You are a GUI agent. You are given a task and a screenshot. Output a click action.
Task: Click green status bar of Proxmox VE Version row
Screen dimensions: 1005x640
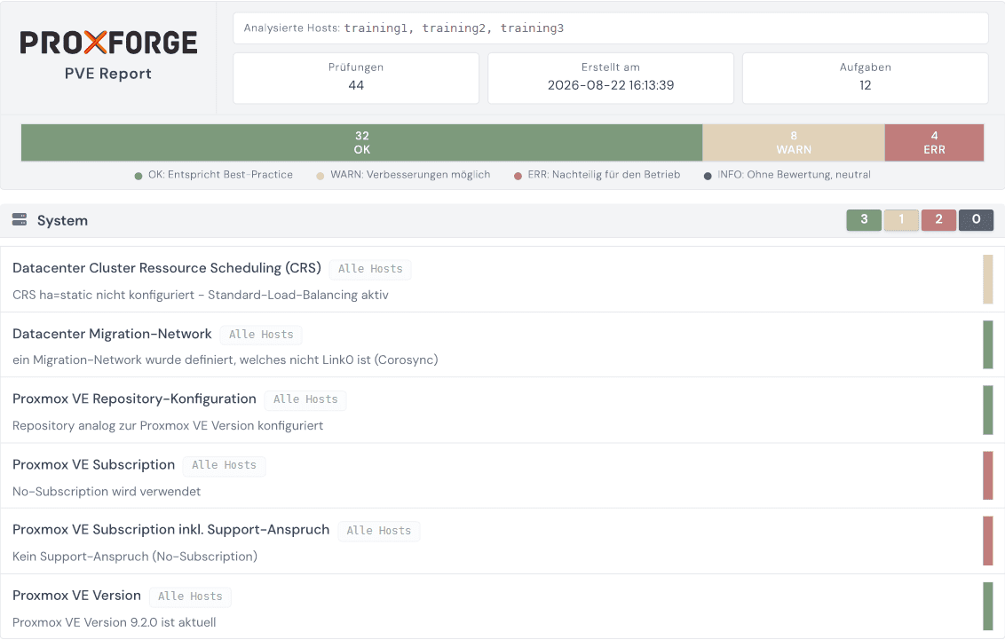pos(988,606)
